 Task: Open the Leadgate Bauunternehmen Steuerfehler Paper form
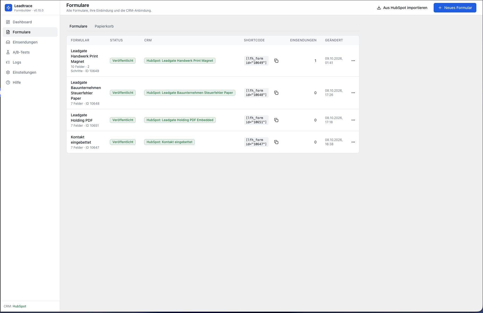click(86, 90)
